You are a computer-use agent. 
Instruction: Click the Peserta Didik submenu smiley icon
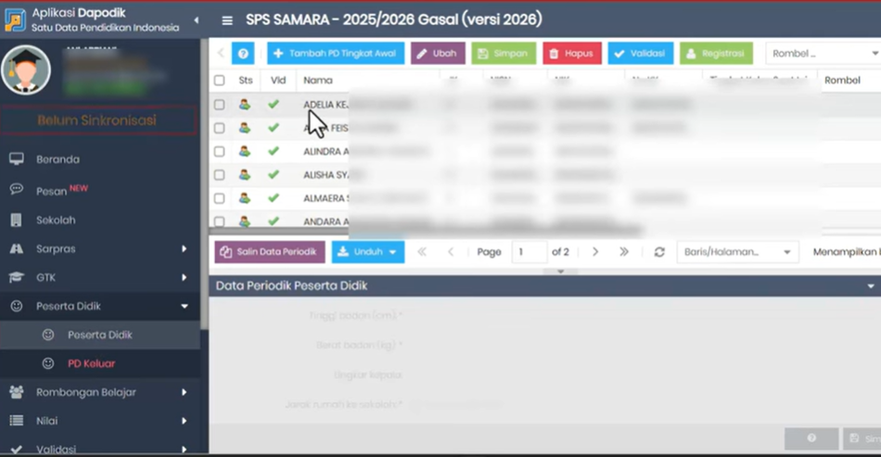click(48, 335)
